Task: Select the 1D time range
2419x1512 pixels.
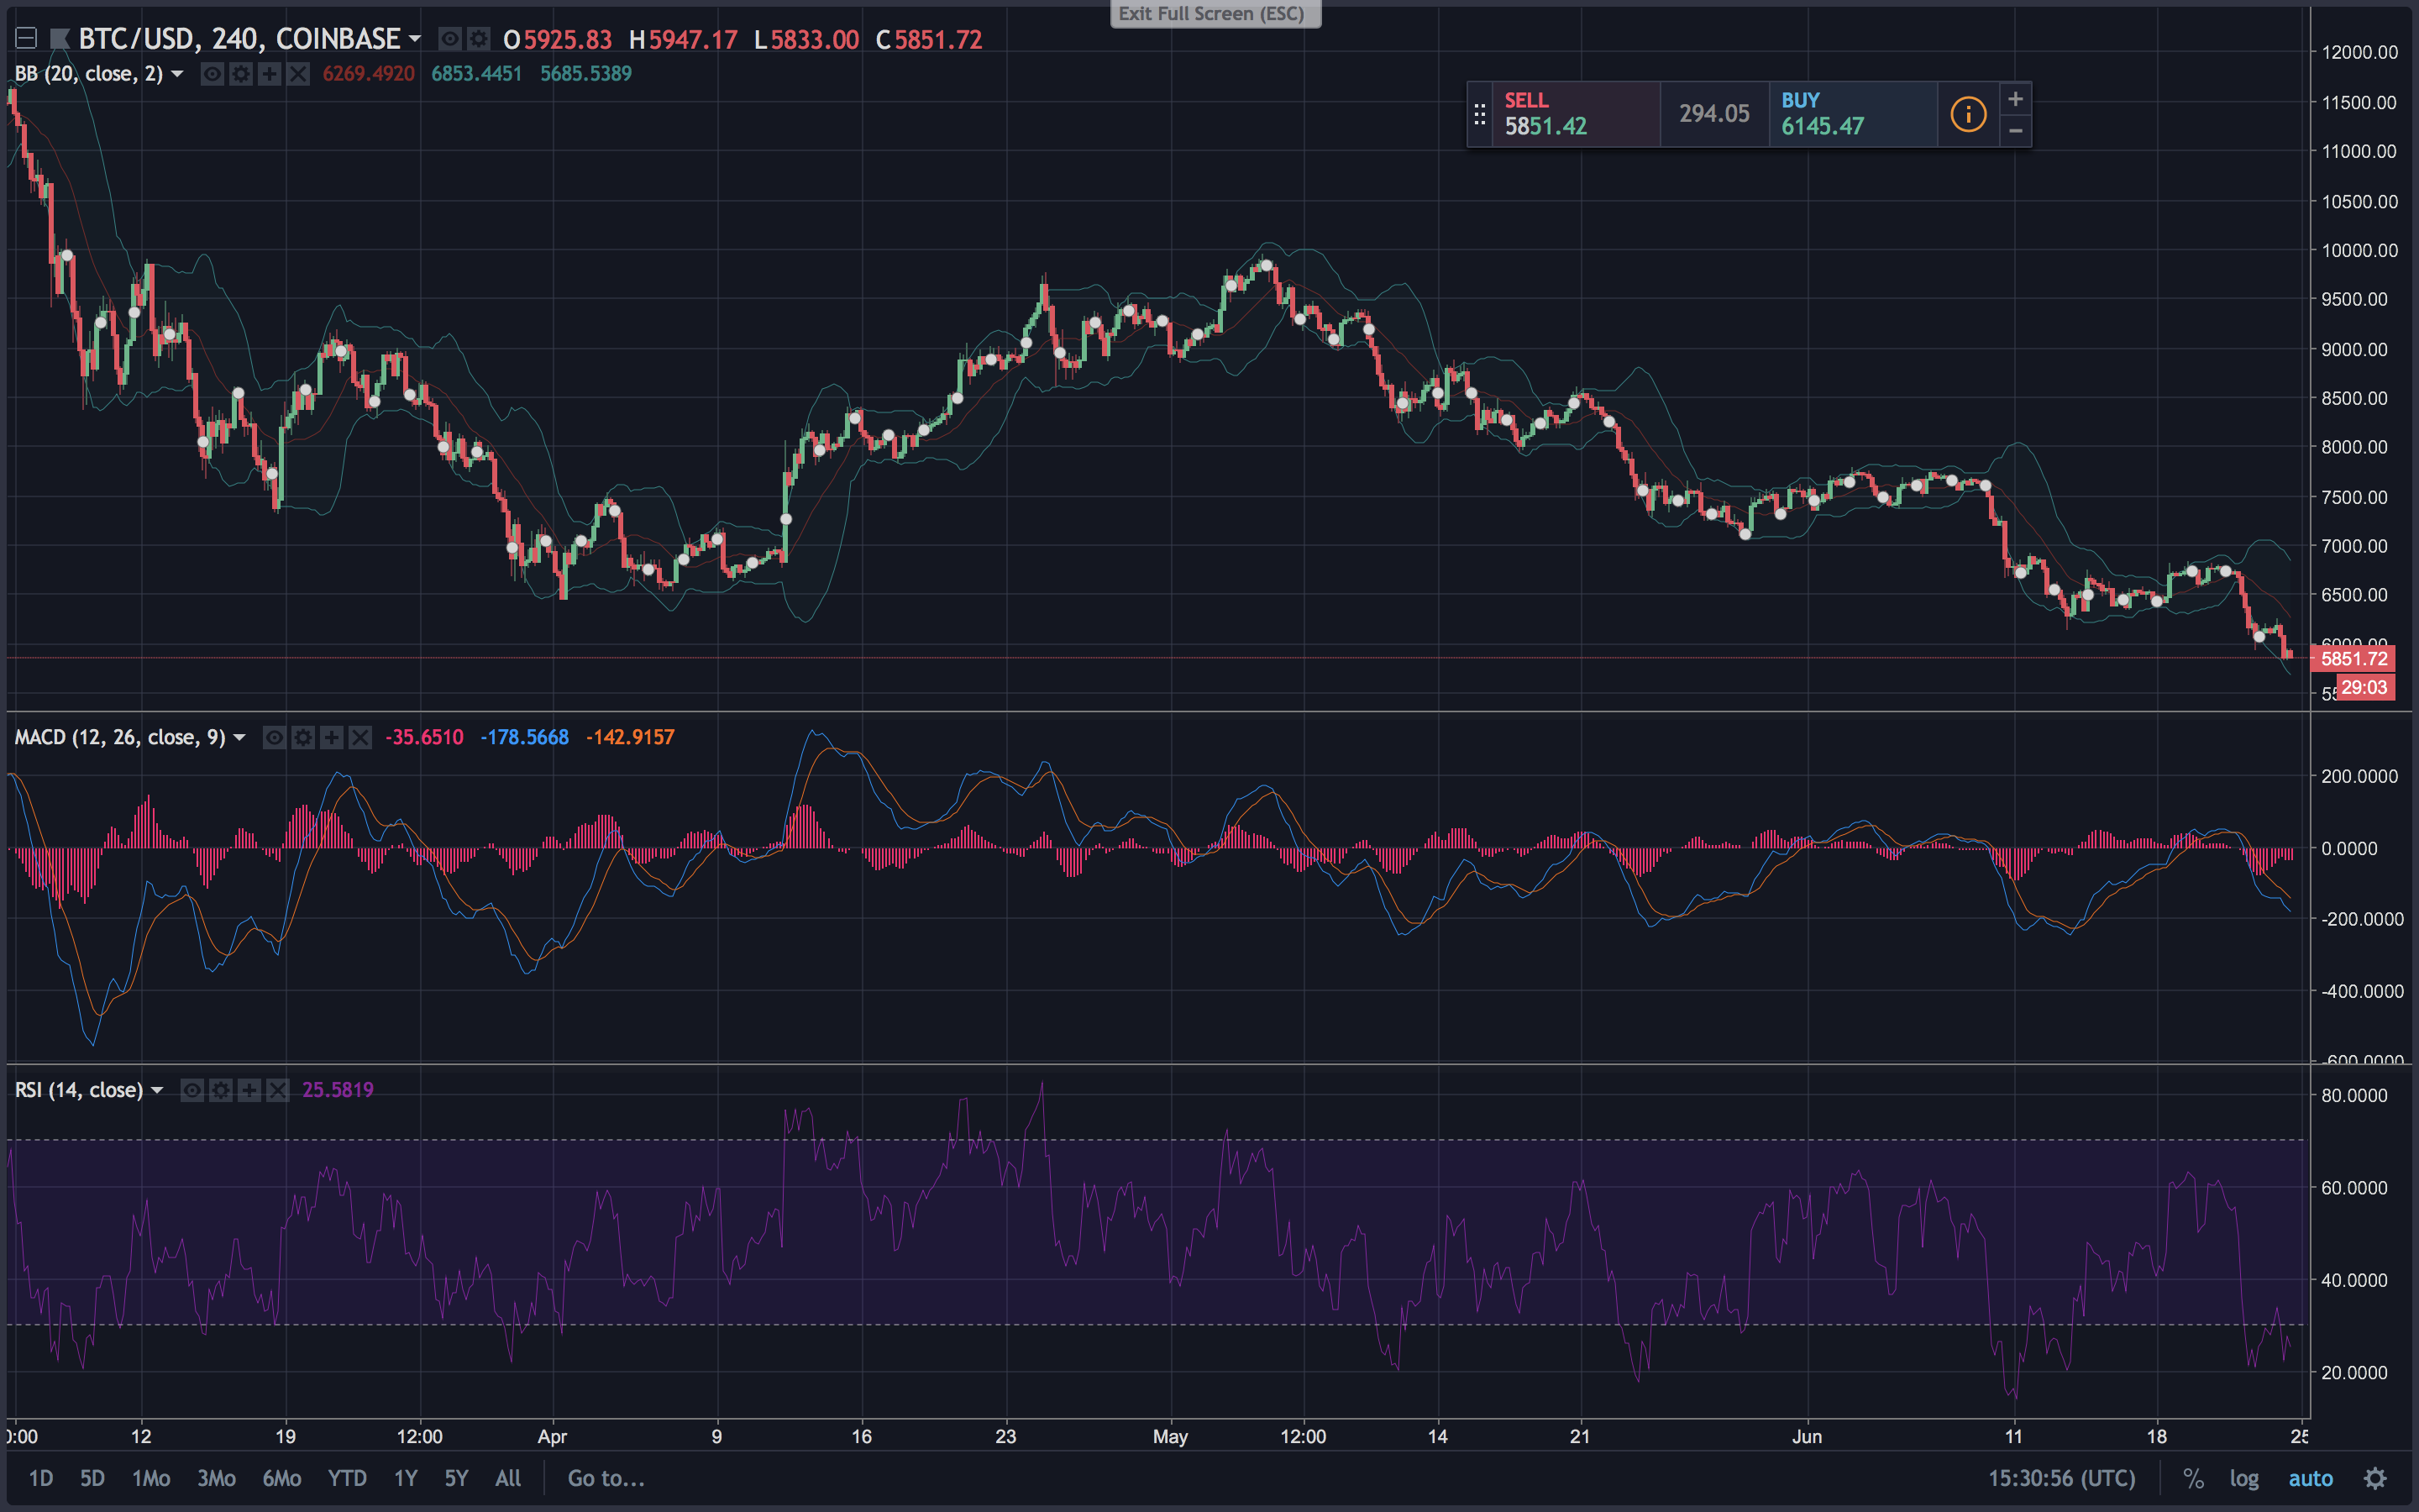Action: coord(41,1478)
